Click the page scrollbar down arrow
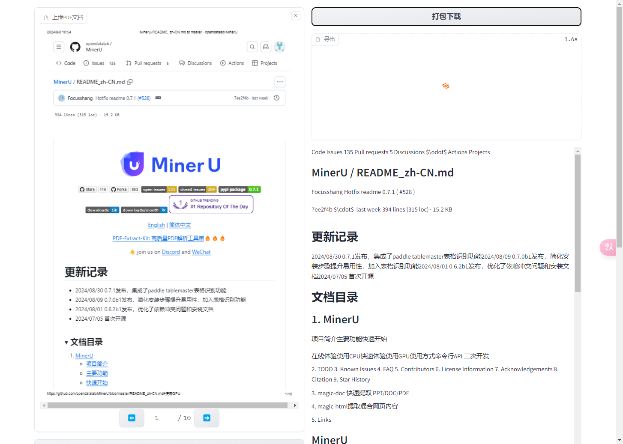 [x=619, y=440]
